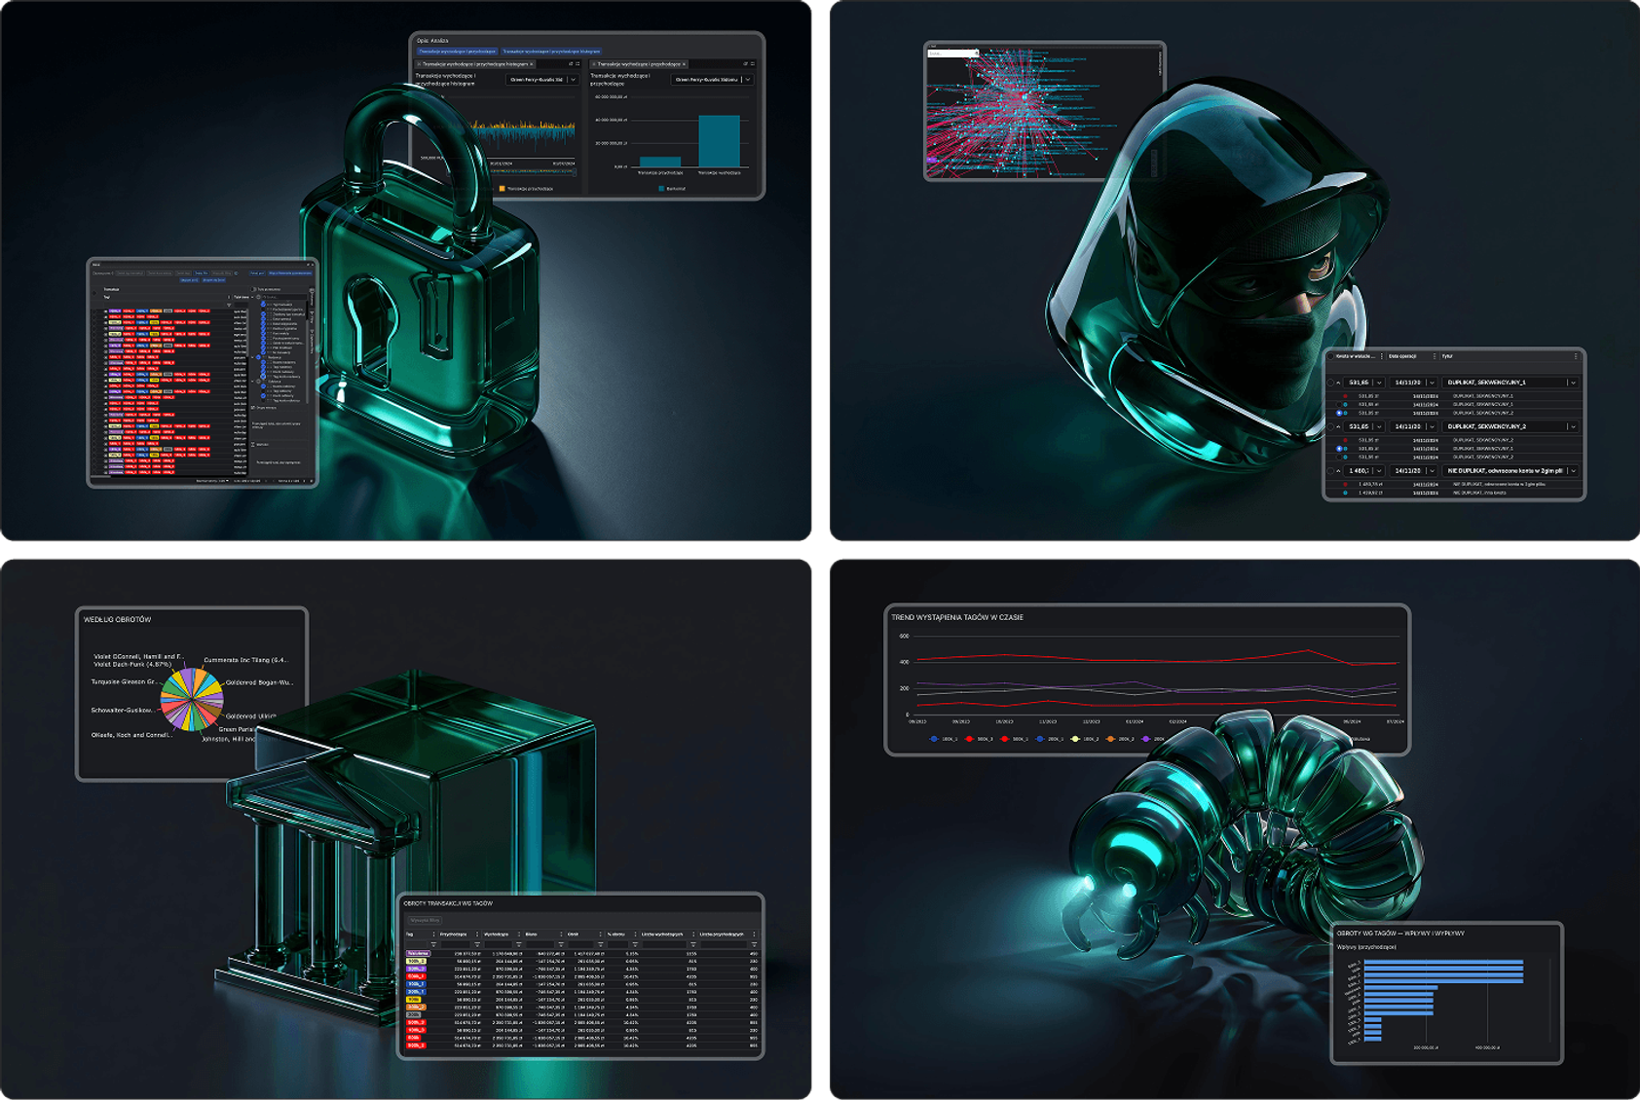Click the orange 200K_2 legend marker
This screenshot has height=1100, width=1640.
[x=1110, y=739]
